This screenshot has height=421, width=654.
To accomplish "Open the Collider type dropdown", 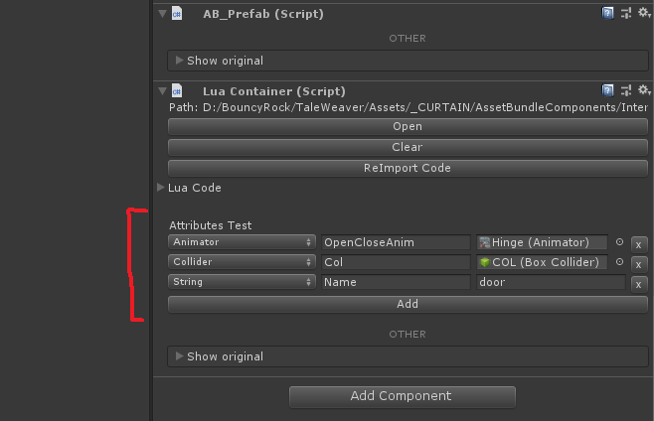I will (242, 262).
